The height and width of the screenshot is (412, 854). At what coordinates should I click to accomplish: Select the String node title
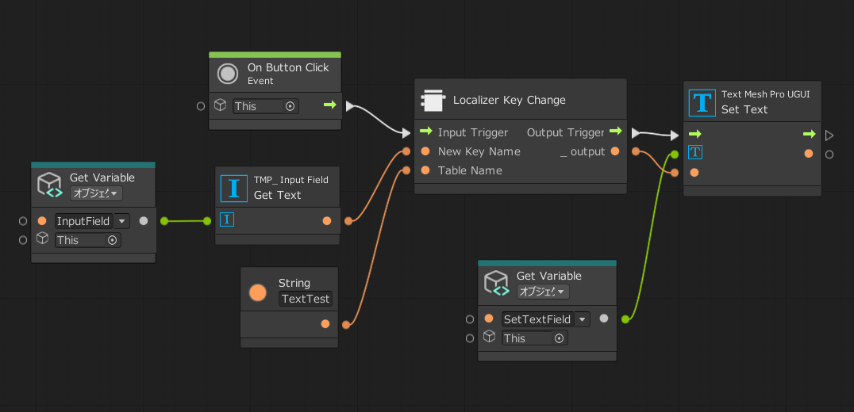(x=294, y=283)
